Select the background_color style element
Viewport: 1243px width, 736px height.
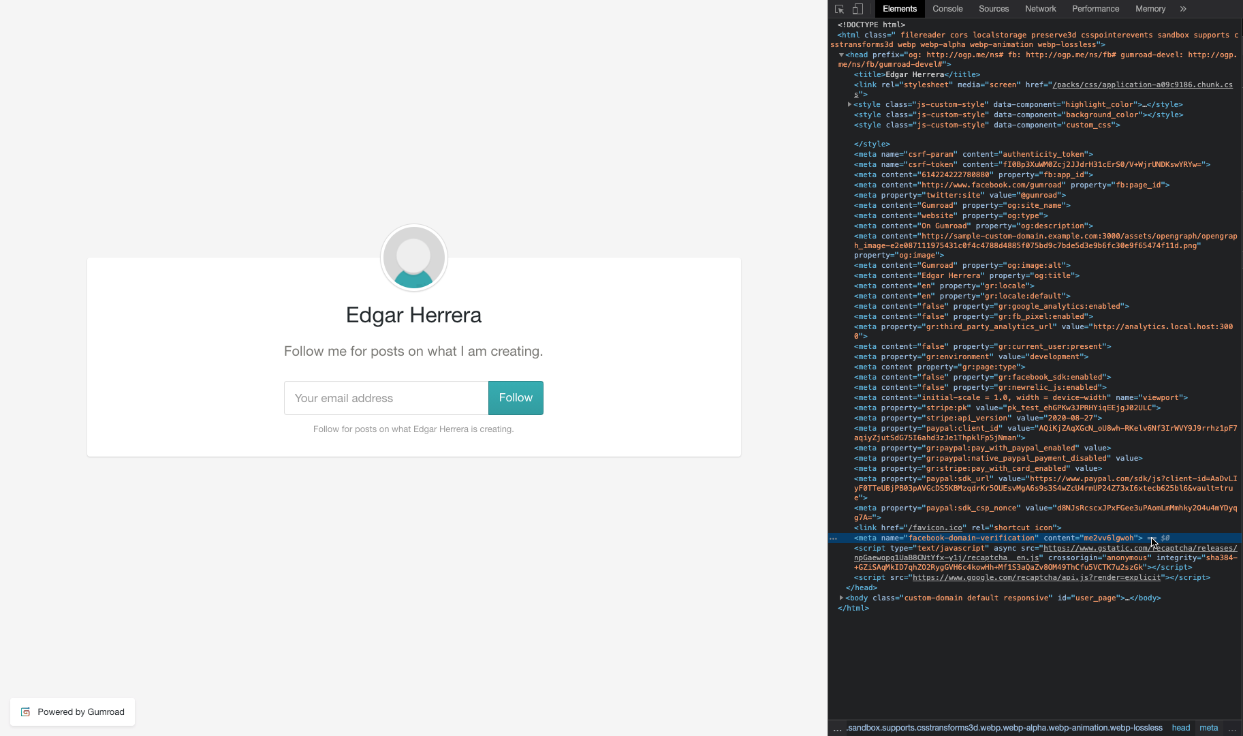pos(1018,114)
